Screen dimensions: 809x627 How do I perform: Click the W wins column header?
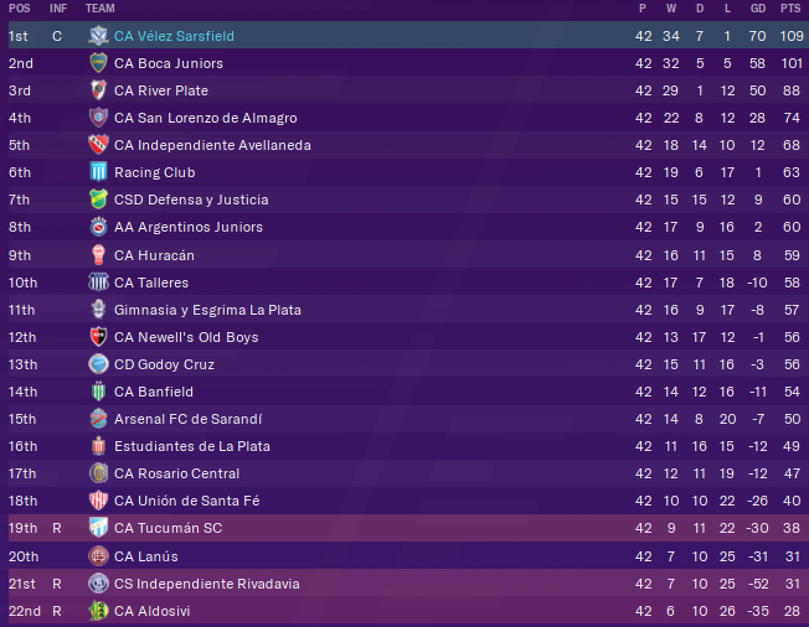tap(671, 9)
